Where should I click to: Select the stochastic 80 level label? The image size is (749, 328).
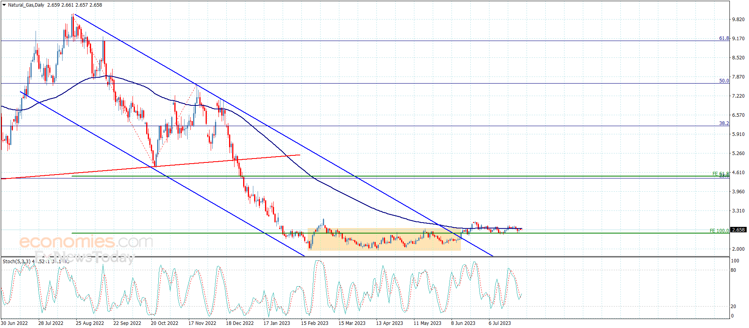(x=733, y=270)
